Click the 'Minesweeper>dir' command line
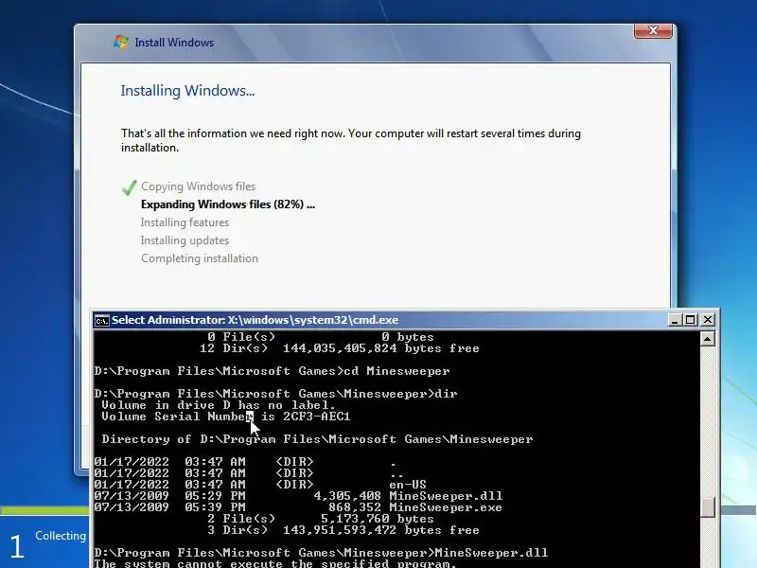757x568 pixels. tap(275, 394)
